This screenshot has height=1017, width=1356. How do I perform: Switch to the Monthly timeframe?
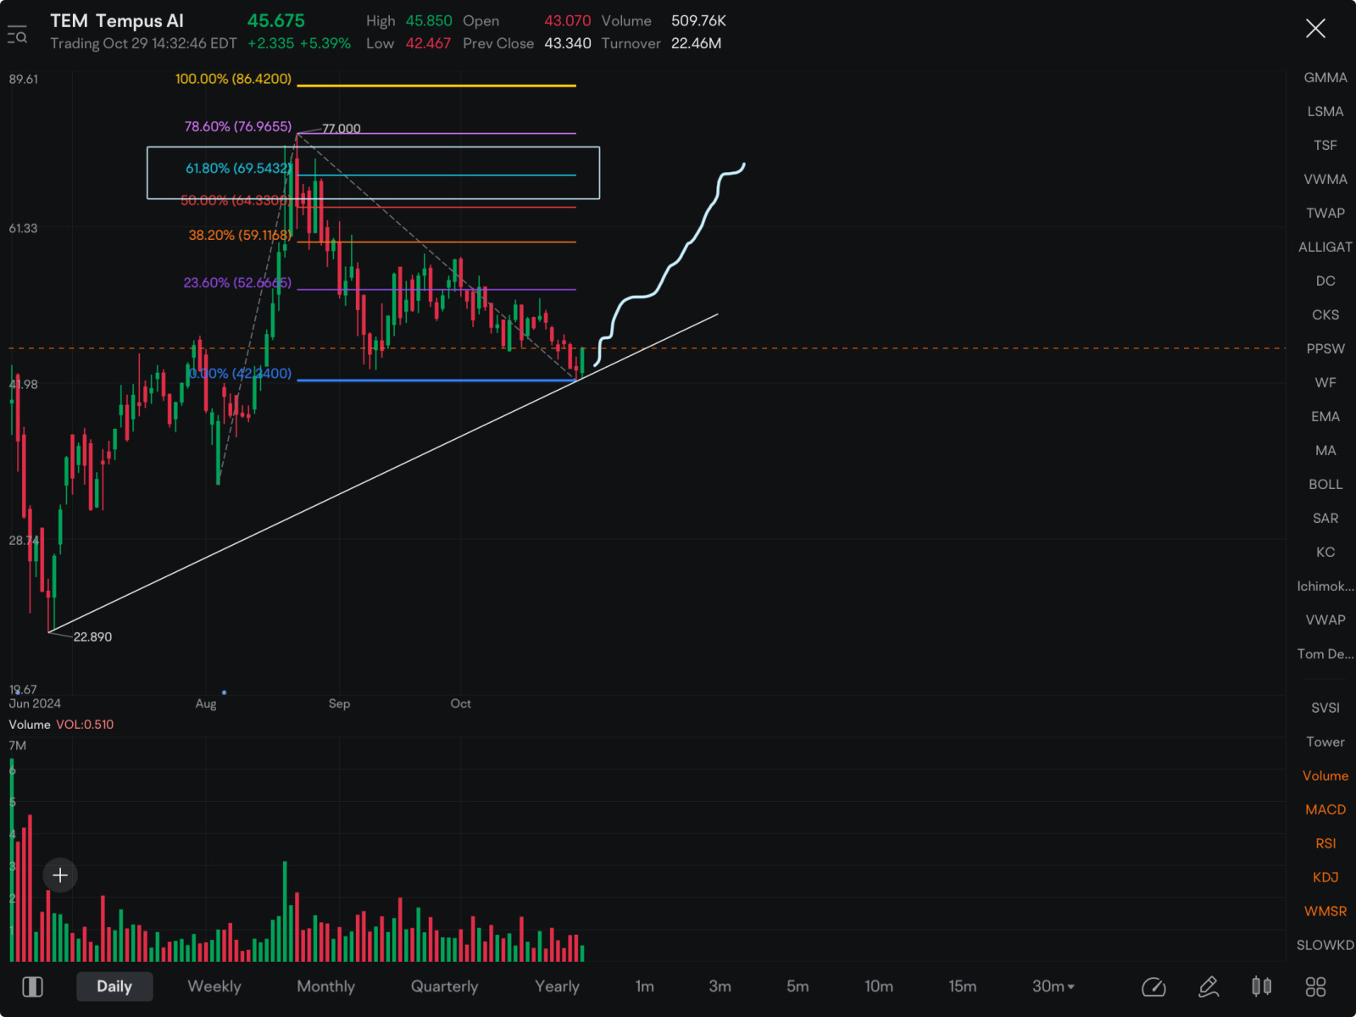325,986
